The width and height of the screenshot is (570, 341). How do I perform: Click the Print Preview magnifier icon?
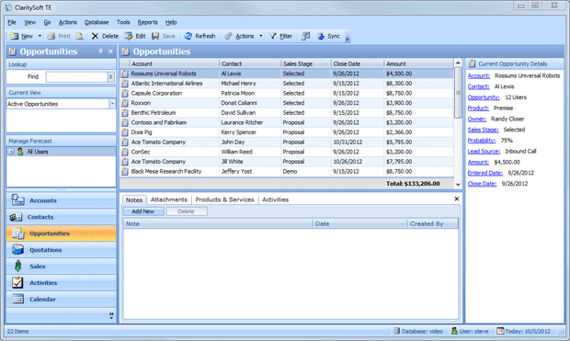pos(80,36)
